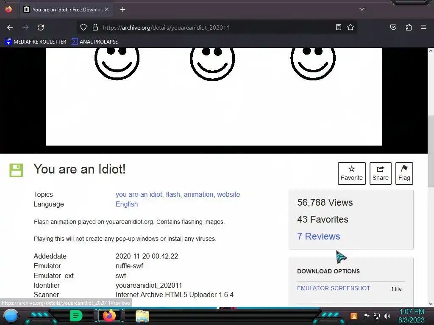Viewport: 434px width, 325px height.
Task: Click the '43 Favorites' text
Action: tap(323, 220)
